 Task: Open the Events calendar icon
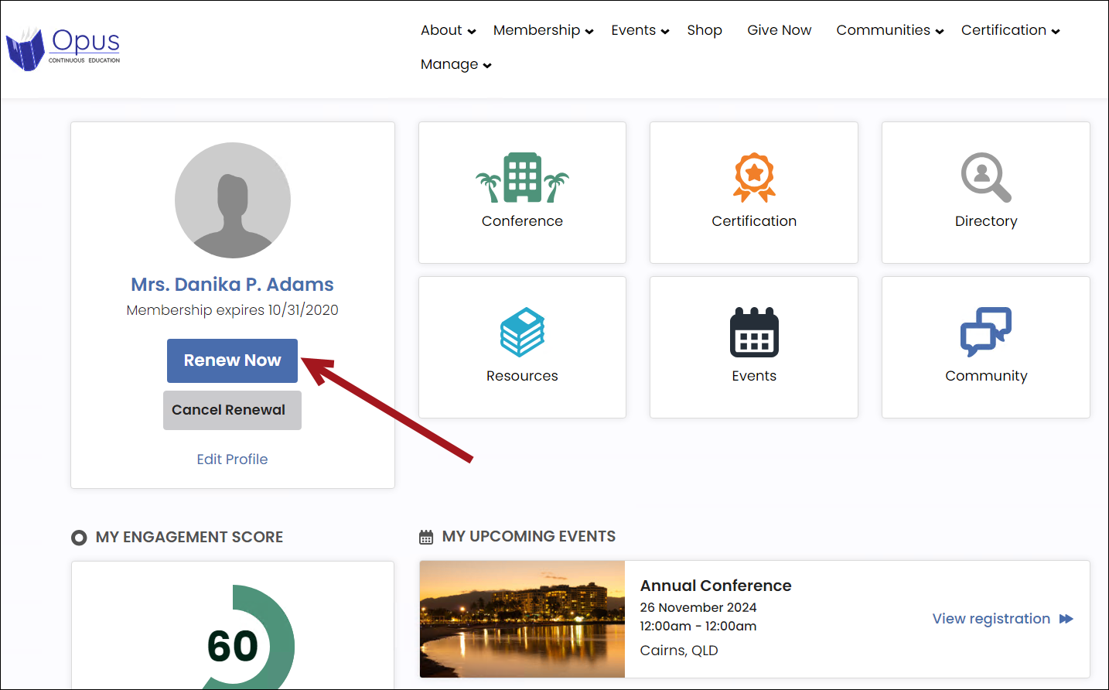pyautogui.click(x=754, y=332)
